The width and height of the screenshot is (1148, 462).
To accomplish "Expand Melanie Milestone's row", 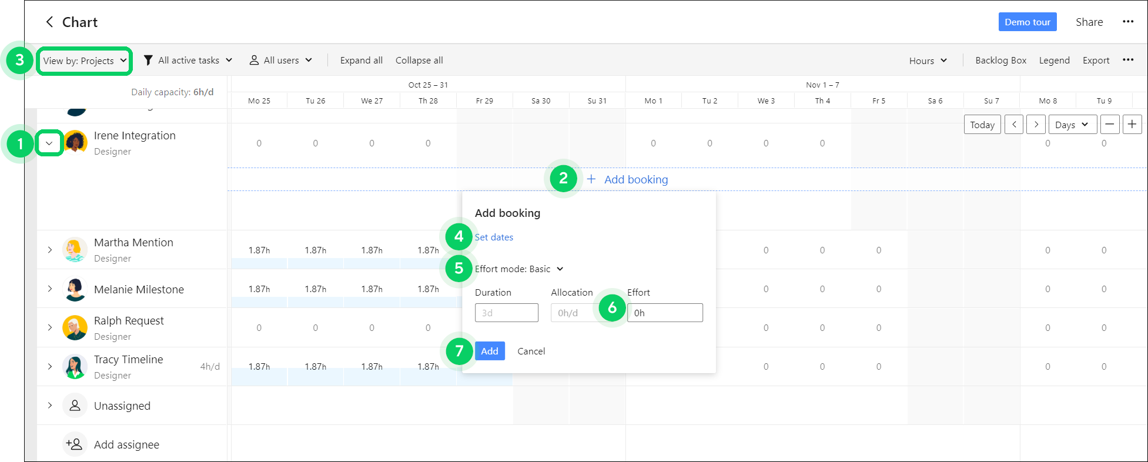I will pyautogui.click(x=50, y=289).
